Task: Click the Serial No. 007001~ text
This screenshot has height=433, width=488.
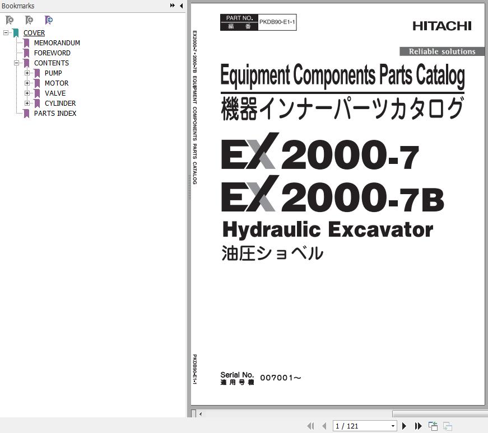Action: pos(261,378)
